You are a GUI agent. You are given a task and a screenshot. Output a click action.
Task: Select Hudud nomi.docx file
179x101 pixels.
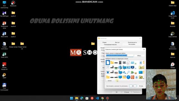click(x=4, y=46)
